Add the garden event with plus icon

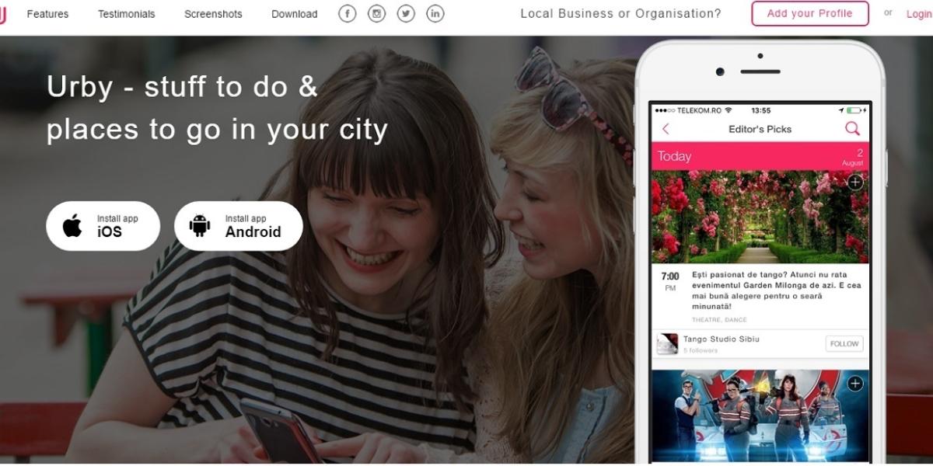[x=855, y=183]
